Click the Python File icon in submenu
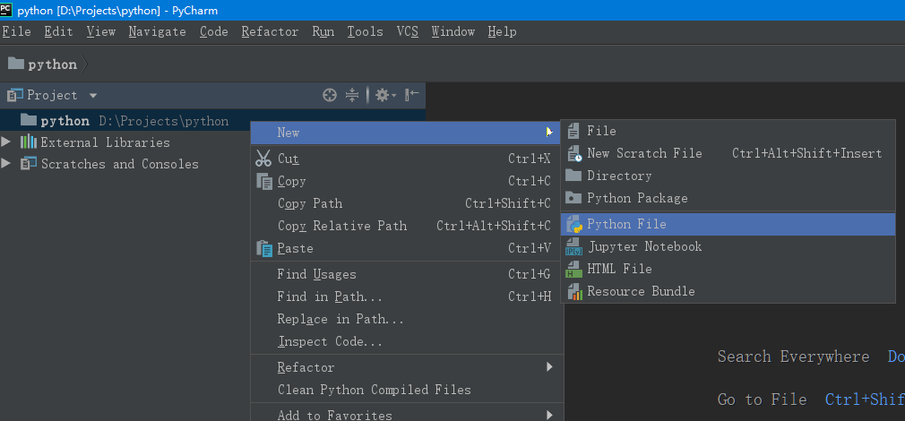Image resolution: width=905 pixels, height=421 pixels. pyautogui.click(x=573, y=224)
